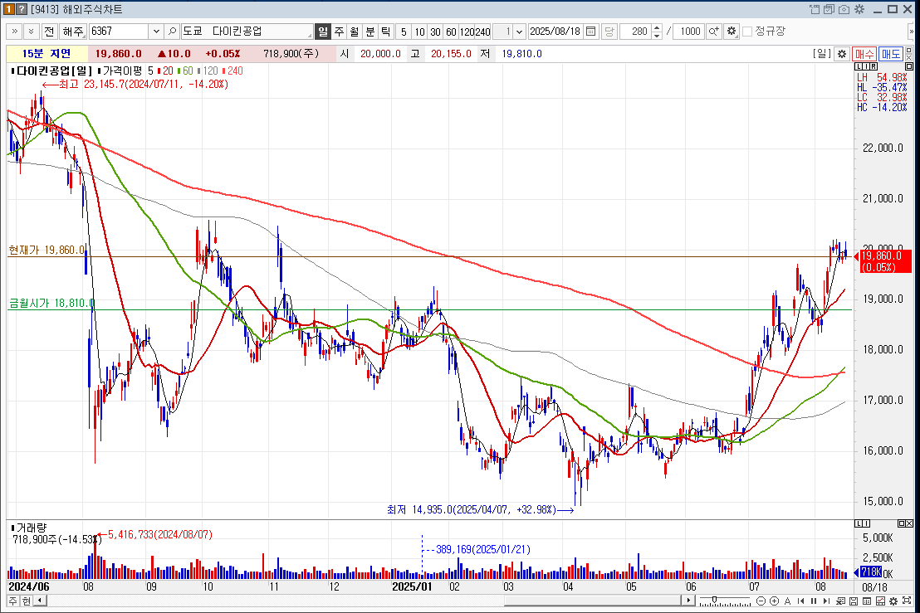Expand the stock code 6367 dropdown
Viewport: 920px width, 613px height.
click(x=156, y=32)
